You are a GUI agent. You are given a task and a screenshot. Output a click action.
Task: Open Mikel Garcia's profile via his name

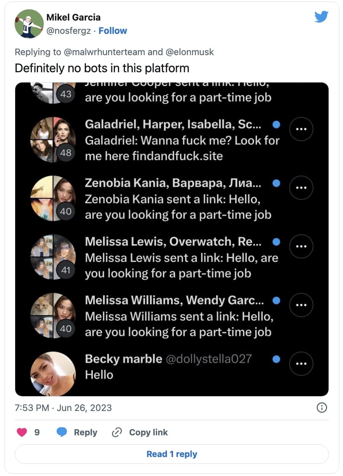click(74, 17)
